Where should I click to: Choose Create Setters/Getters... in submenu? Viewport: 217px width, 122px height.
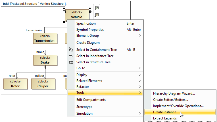point(170,100)
